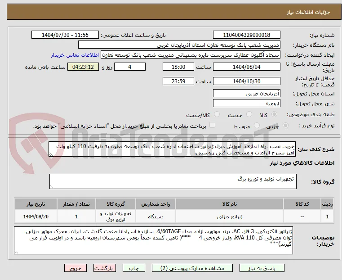Click the گروه کالا text area

coord(173,181)
